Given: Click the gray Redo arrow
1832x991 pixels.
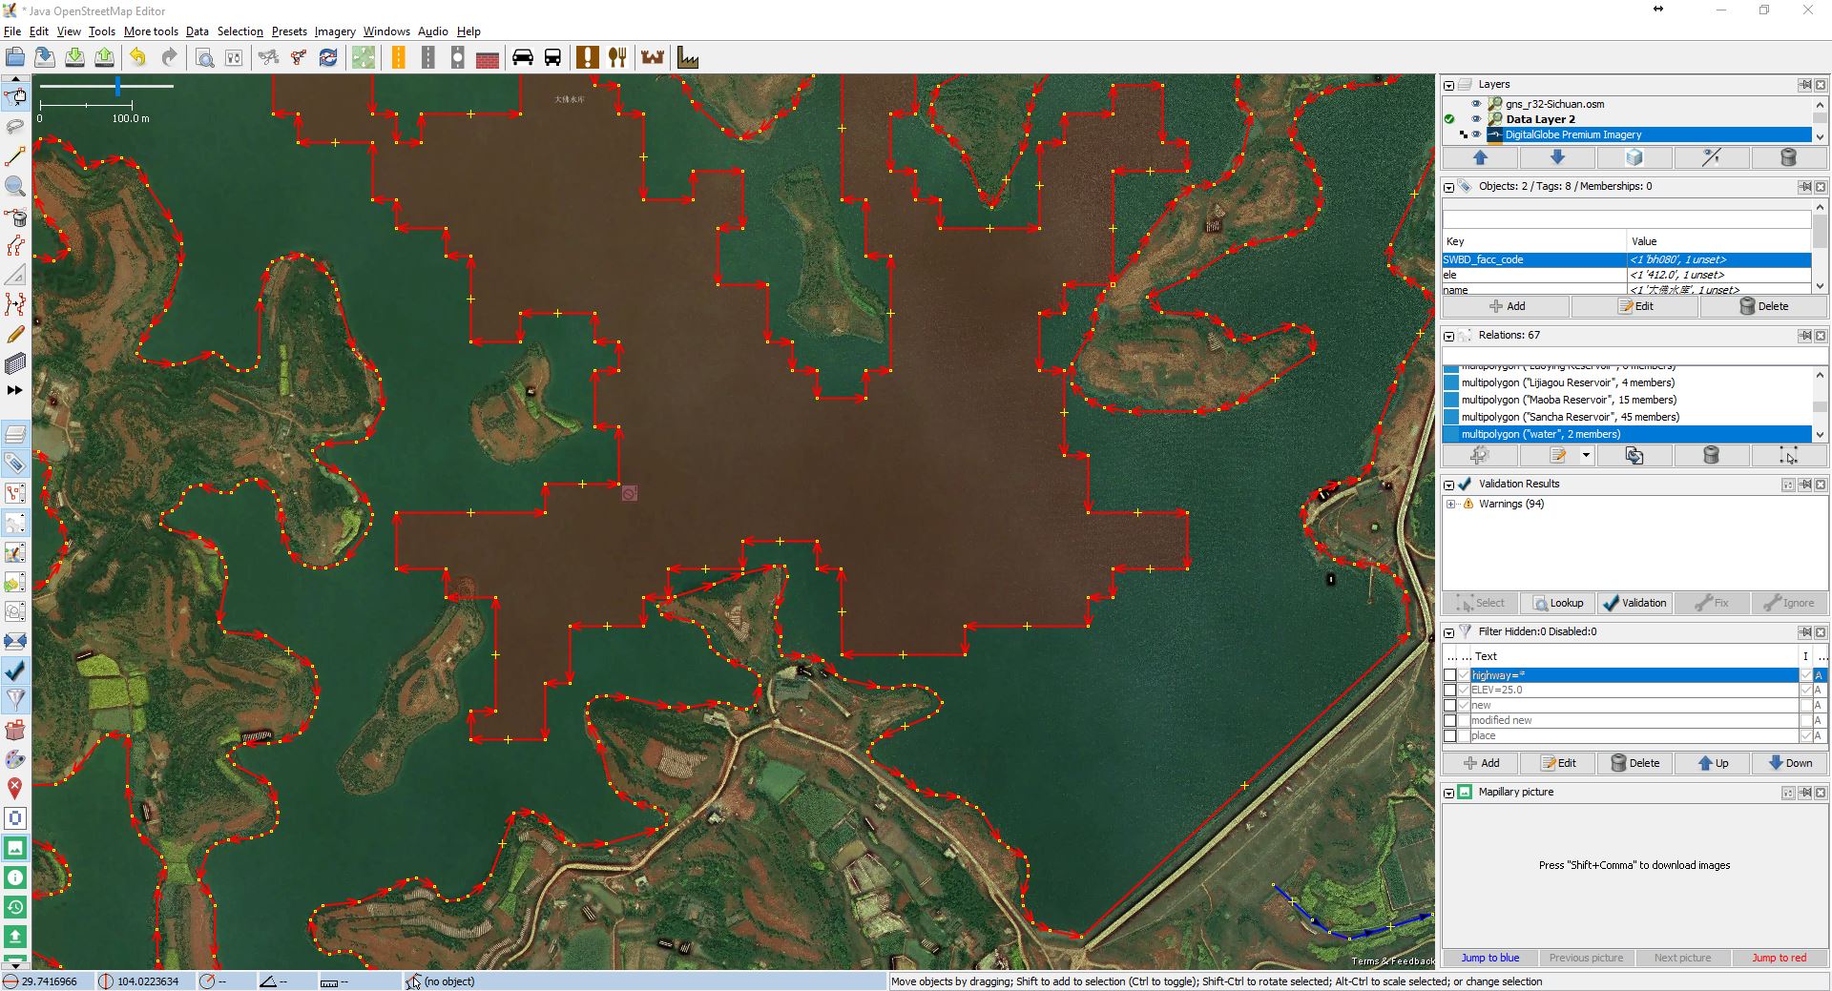Looking at the screenshot, I should 169,57.
